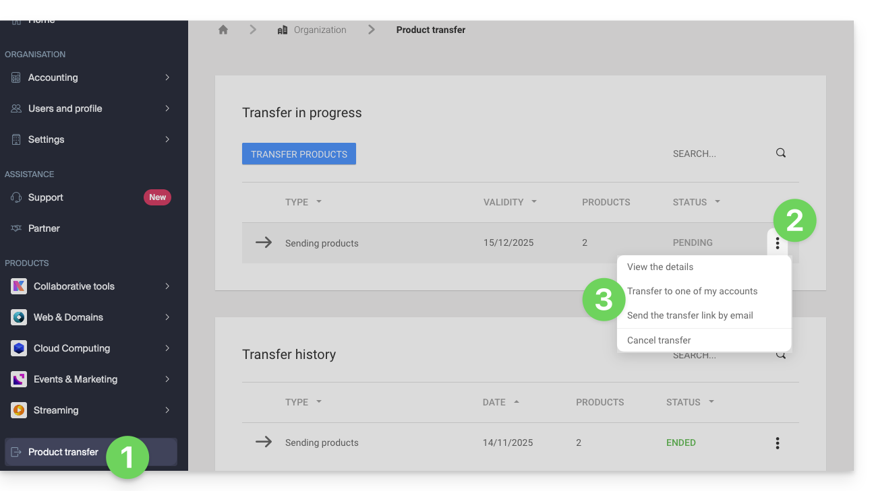This screenshot has width=874, height=491.
Task: Choose Transfer to one of my accounts
Action: coord(692,291)
